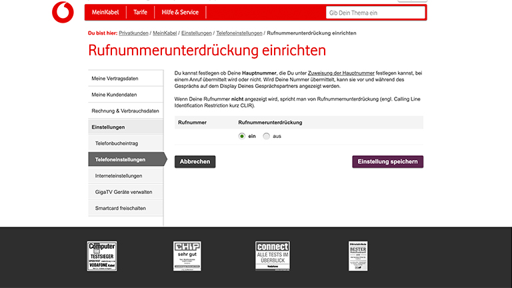Follow the Telefoneinstellungen breadcrumb link
The width and height of the screenshot is (512, 288).
point(239,33)
